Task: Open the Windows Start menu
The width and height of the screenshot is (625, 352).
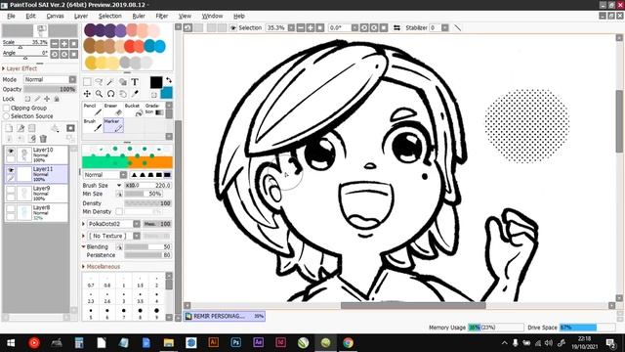Action: coord(11,342)
